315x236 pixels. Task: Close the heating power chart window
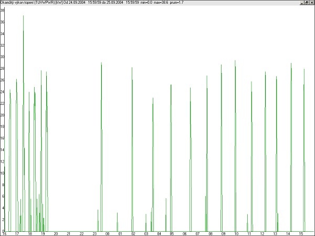[x=312, y=2]
